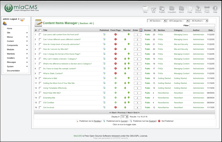222x142 pixels.
Task: Click the save order disk icon
Action: (x=141, y=30)
